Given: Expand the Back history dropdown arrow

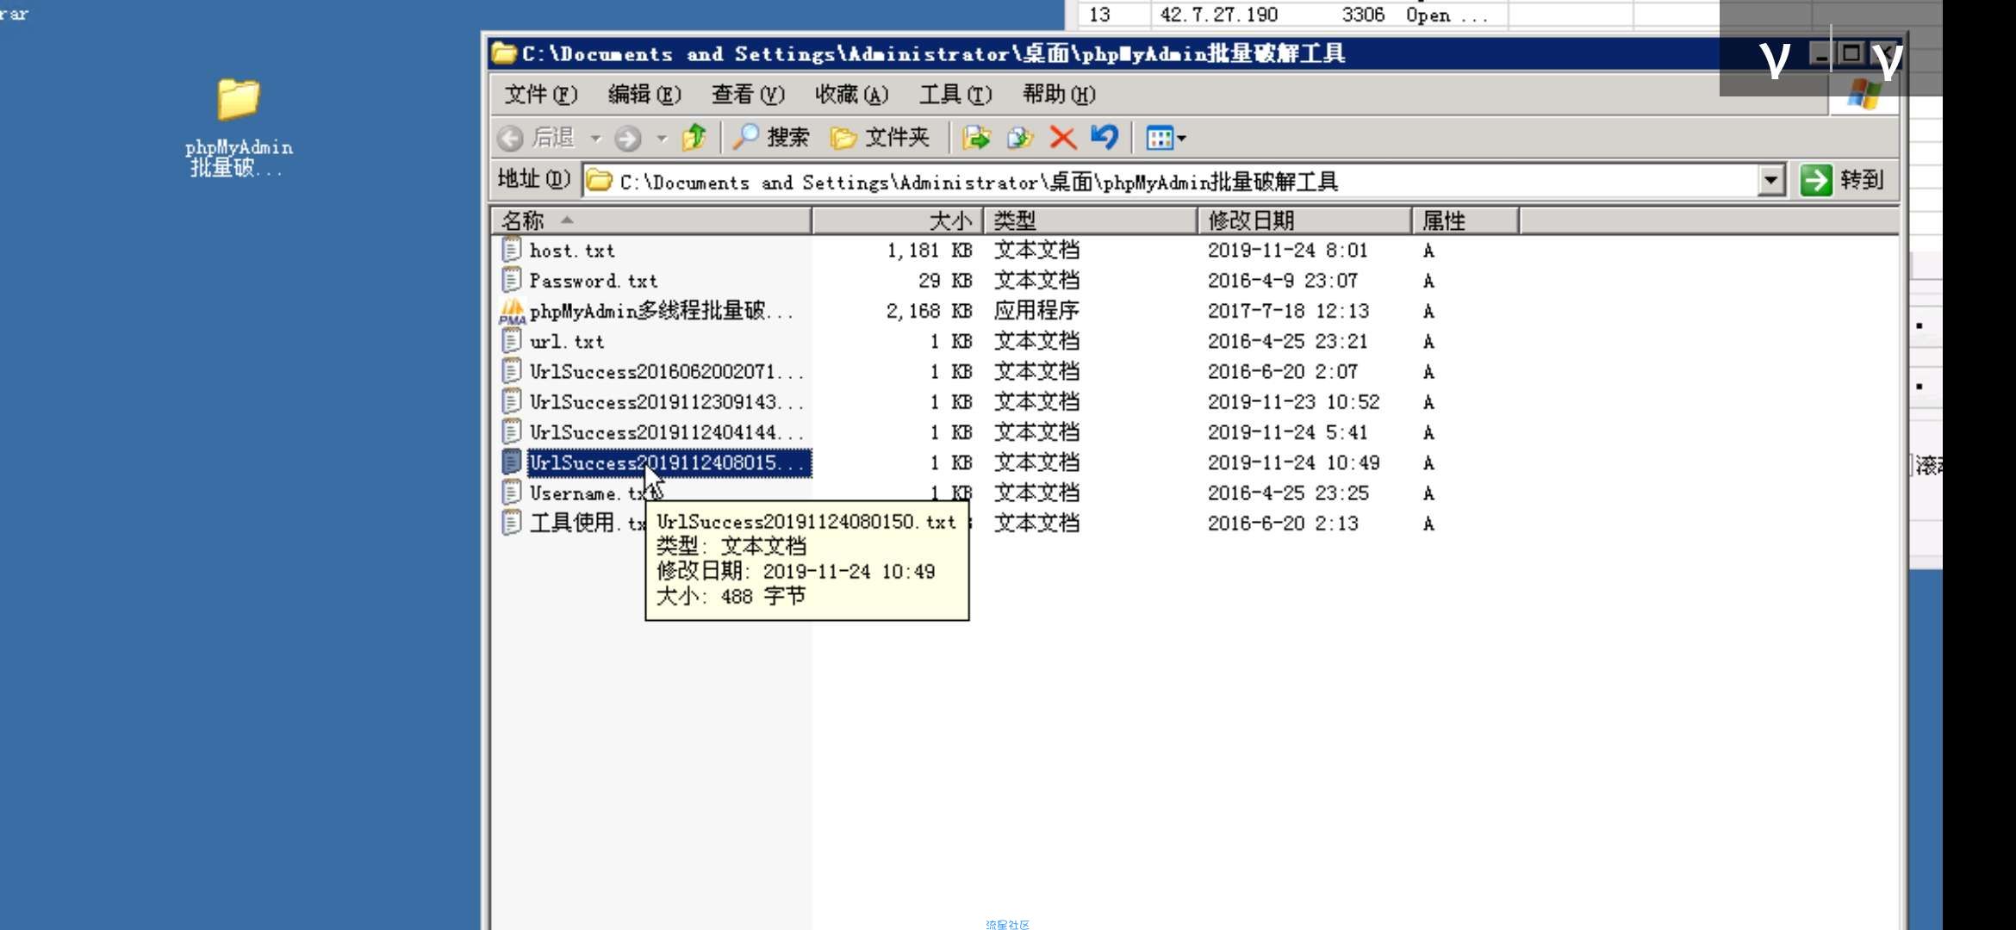Looking at the screenshot, I should click(595, 138).
